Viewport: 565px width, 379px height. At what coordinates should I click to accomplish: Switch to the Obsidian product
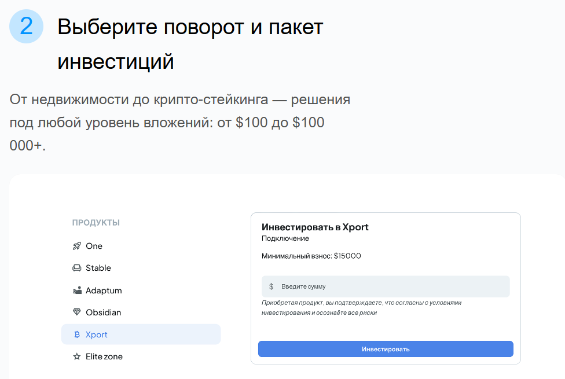(x=103, y=312)
